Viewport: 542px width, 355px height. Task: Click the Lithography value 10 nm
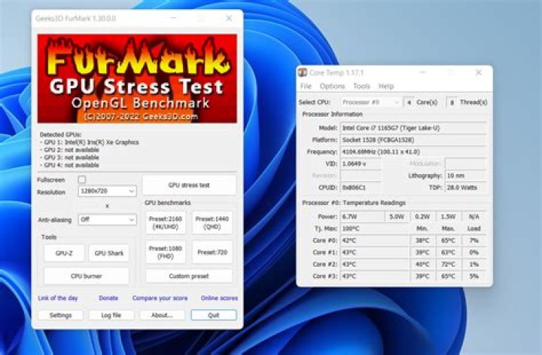[466, 176]
